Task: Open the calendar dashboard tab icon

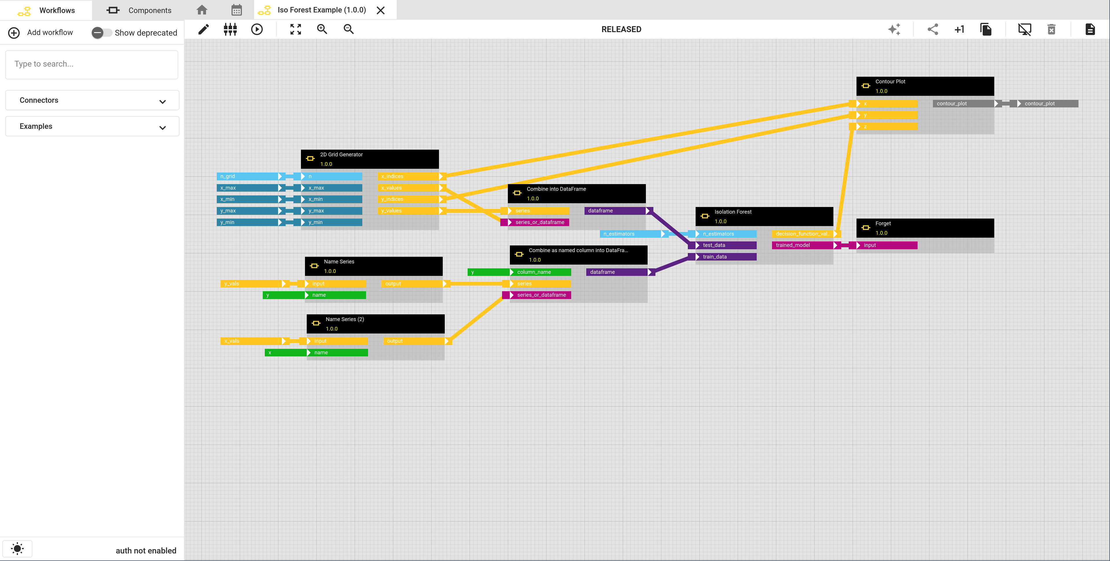Action: tap(237, 10)
